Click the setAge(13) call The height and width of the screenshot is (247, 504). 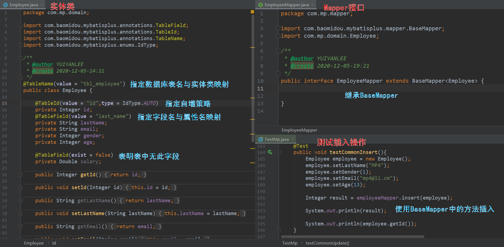pos(335,185)
